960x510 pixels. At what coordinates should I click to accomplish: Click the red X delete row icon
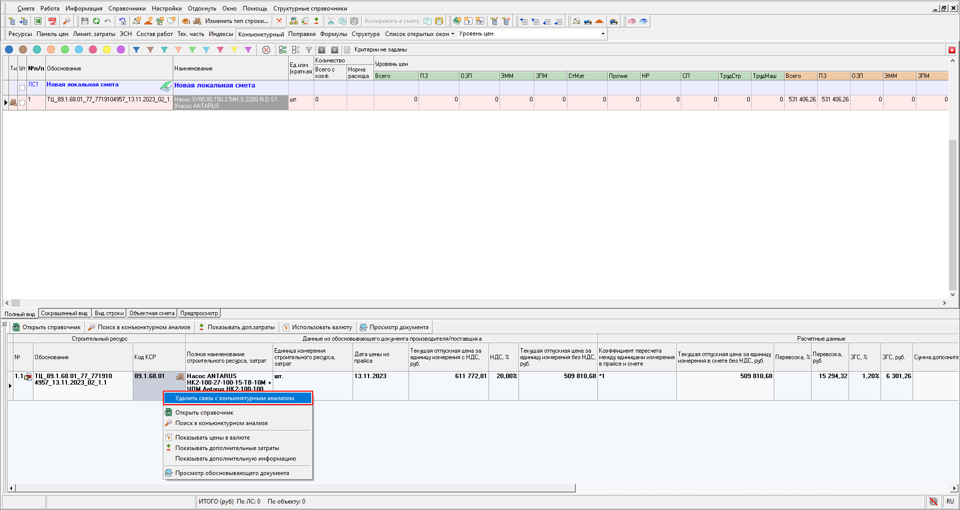pos(279,21)
